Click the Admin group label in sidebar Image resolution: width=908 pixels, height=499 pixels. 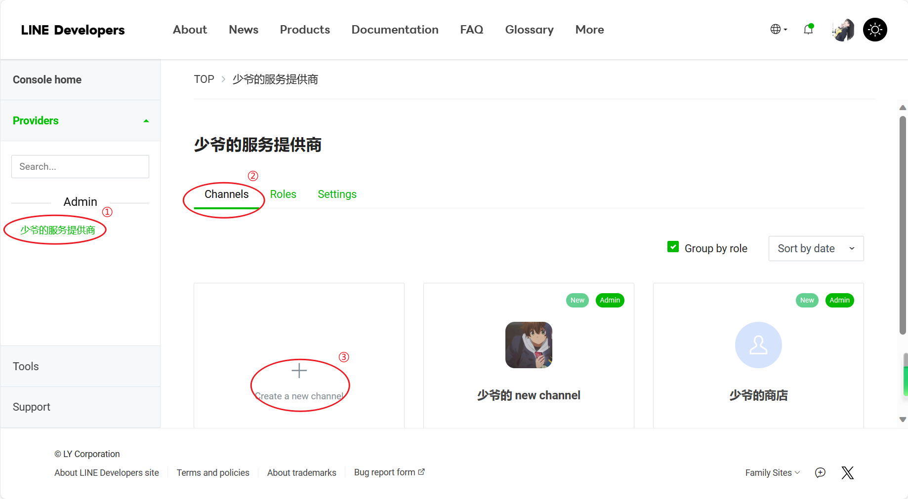click(x=80, y=202)
